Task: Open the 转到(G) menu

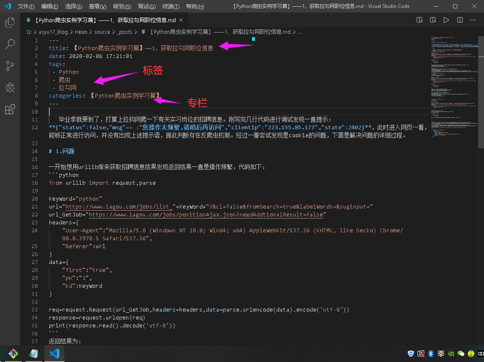Action: pyautogui.click(x=122, y=6)
